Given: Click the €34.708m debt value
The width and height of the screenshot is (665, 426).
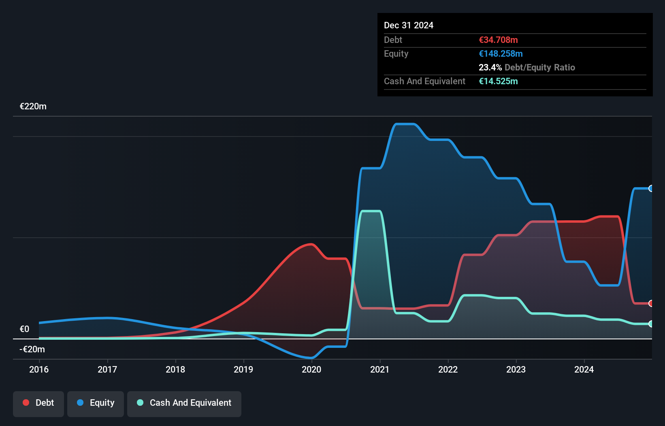Looking at the screenshot, I should (x=498, y=40).
